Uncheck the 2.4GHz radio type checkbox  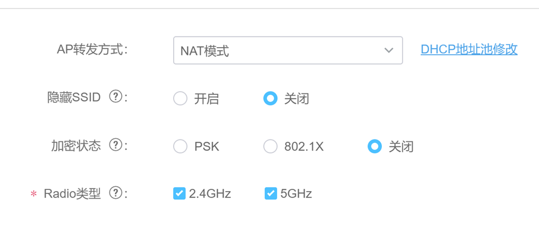(179, 194)
